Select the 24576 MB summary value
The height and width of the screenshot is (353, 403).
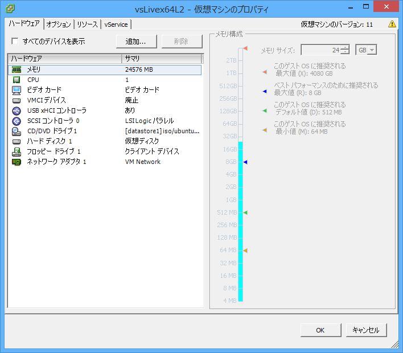tap(139, 69)
